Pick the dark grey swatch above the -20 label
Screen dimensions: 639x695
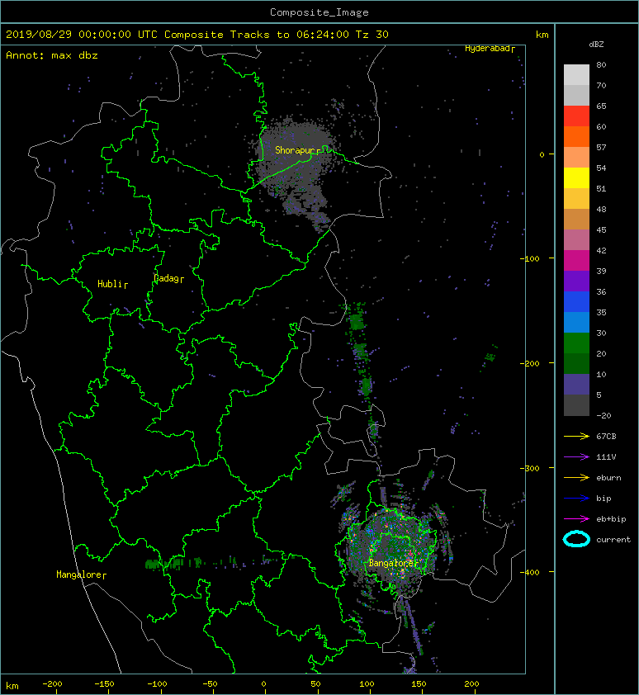[576, 405]
